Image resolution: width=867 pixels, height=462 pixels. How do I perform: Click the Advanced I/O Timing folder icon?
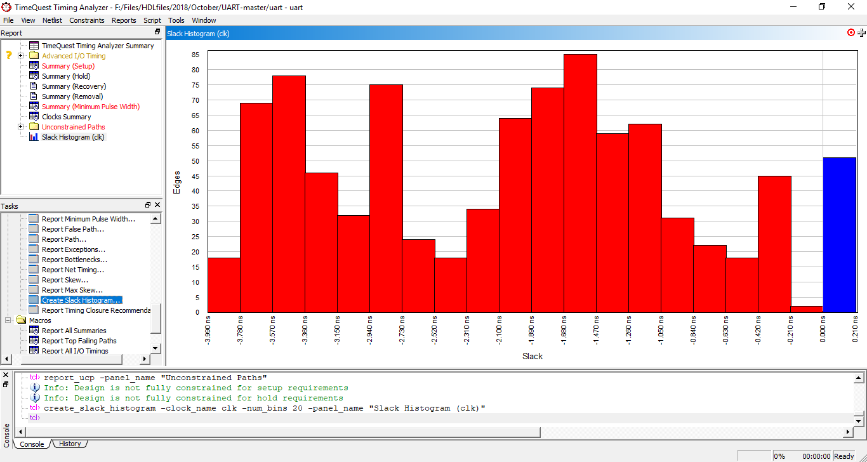[34, 56]
